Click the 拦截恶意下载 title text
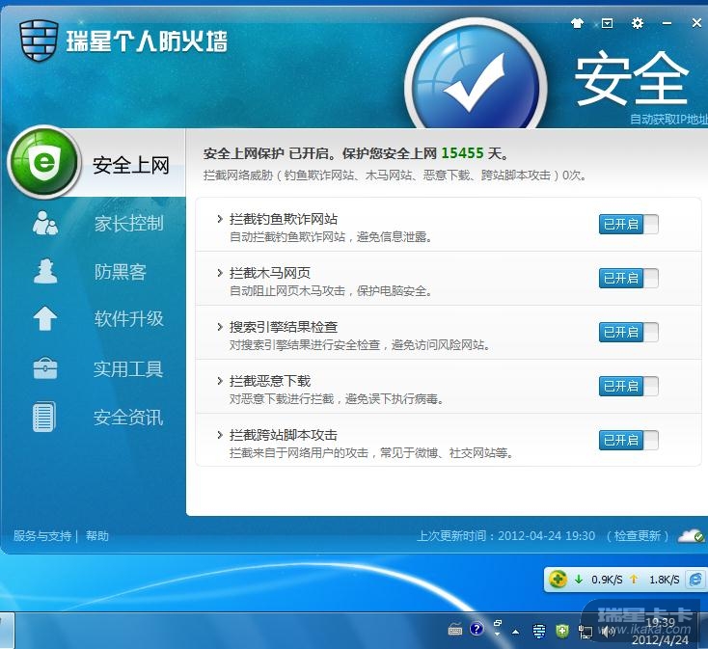 pos(270,381)
